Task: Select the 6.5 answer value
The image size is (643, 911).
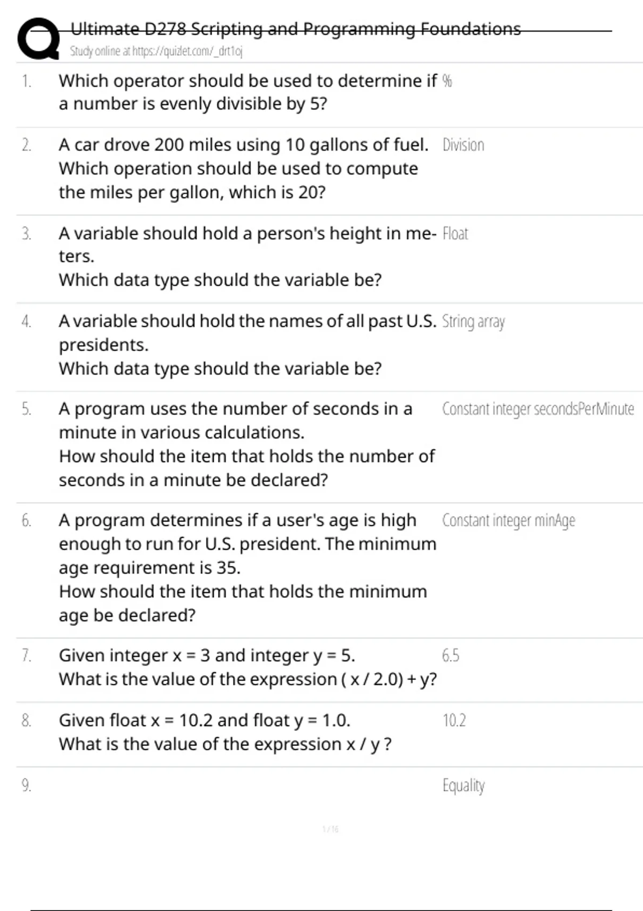Action: pos(451,655)
